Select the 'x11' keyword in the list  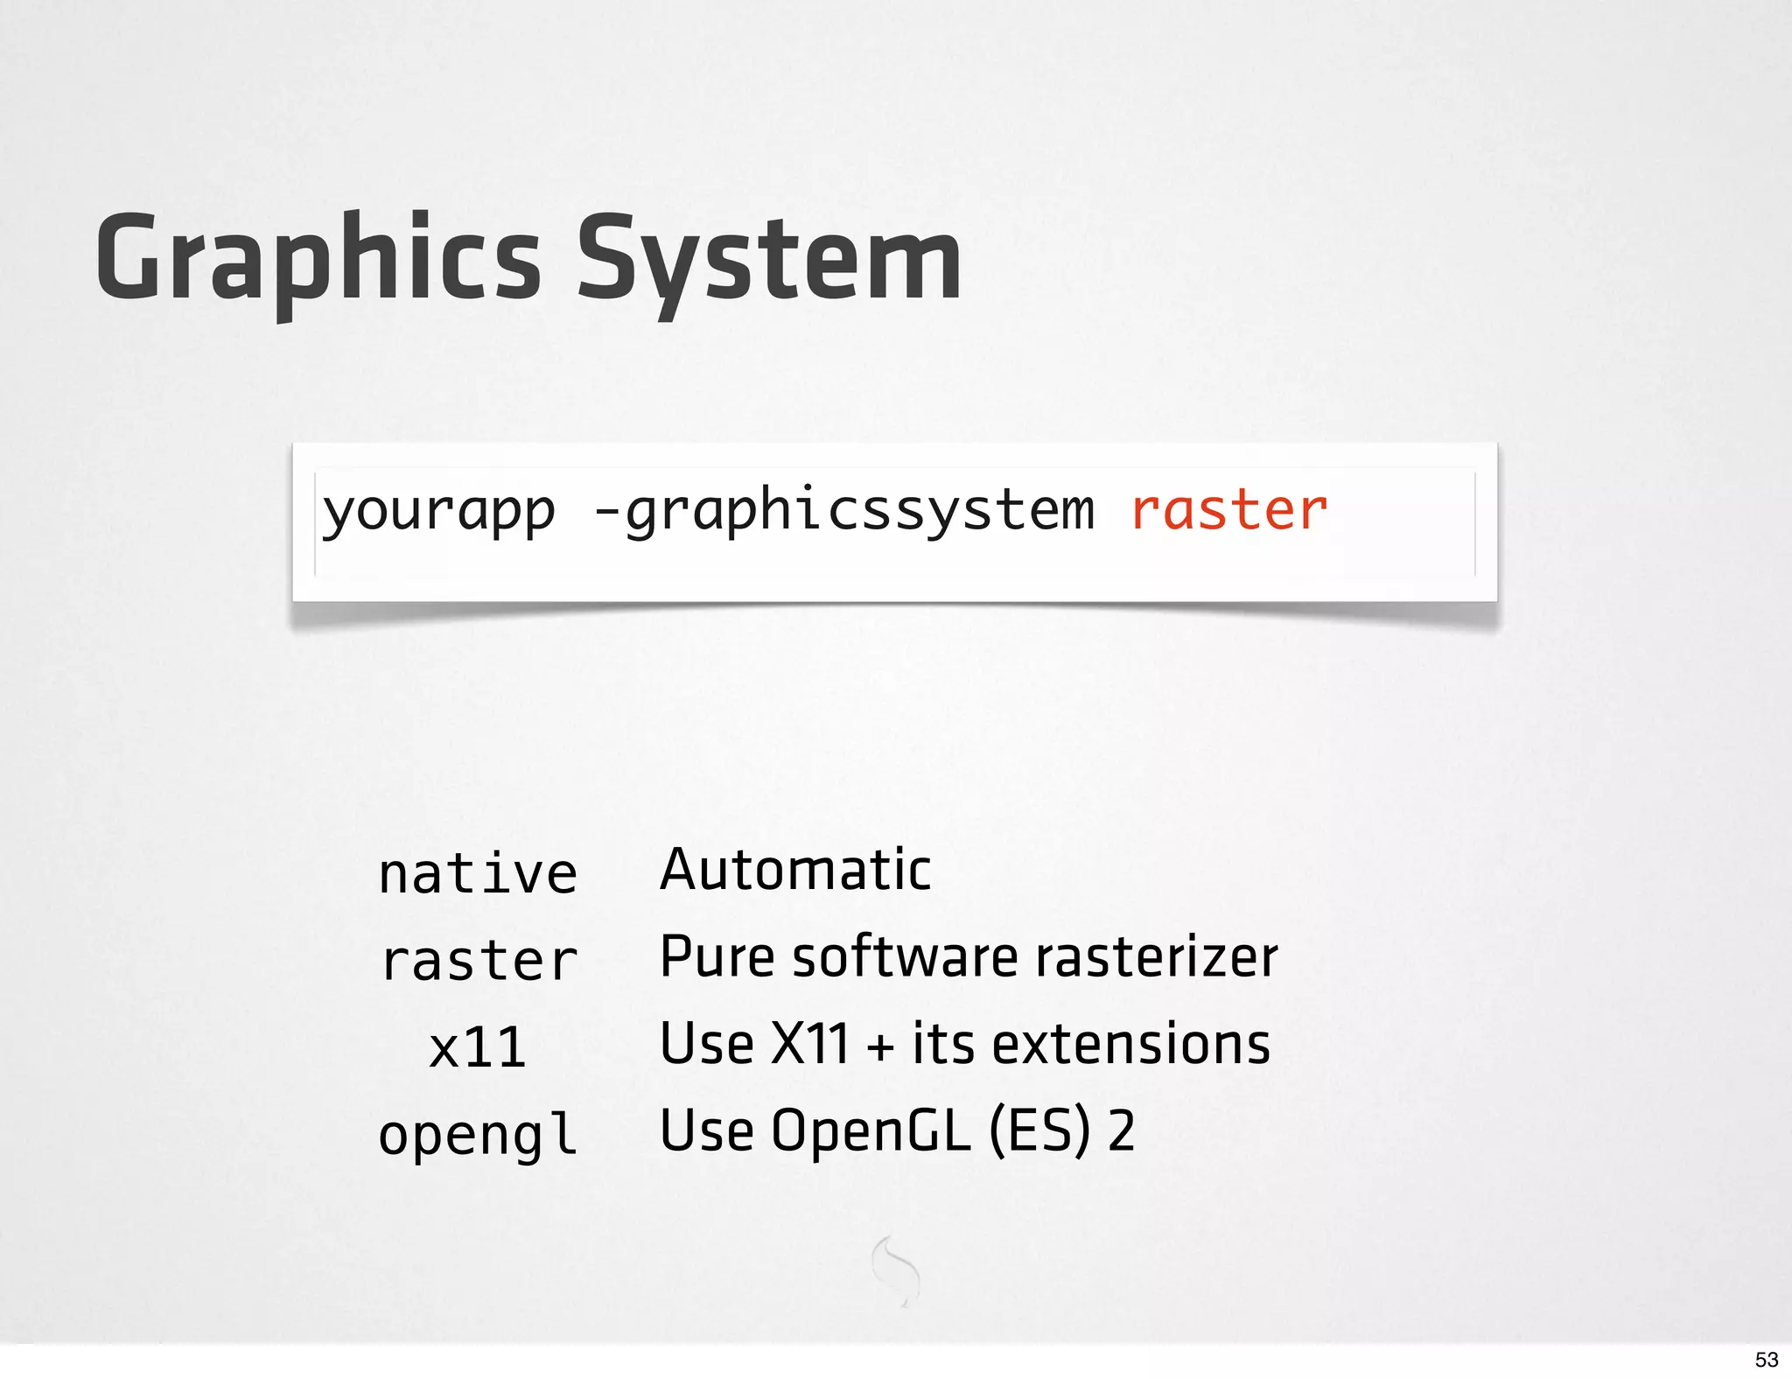click(x=478, y=1046)
